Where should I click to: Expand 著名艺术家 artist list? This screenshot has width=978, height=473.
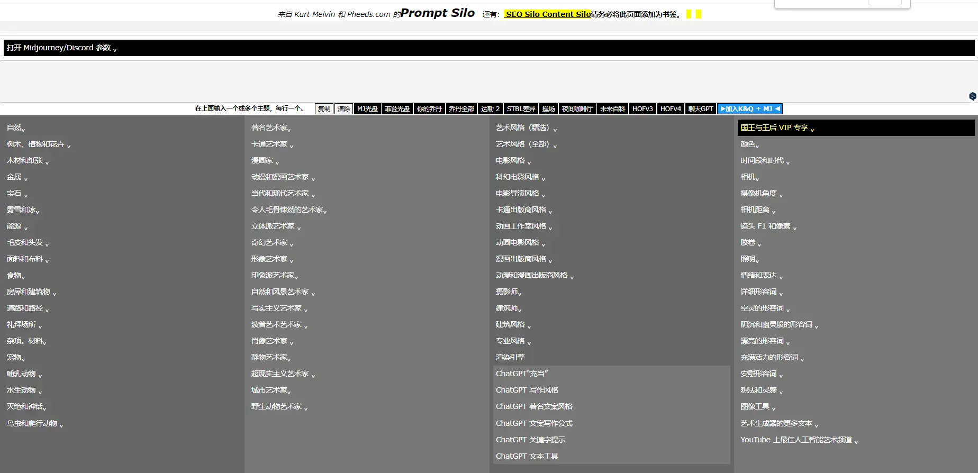[270, 128]
